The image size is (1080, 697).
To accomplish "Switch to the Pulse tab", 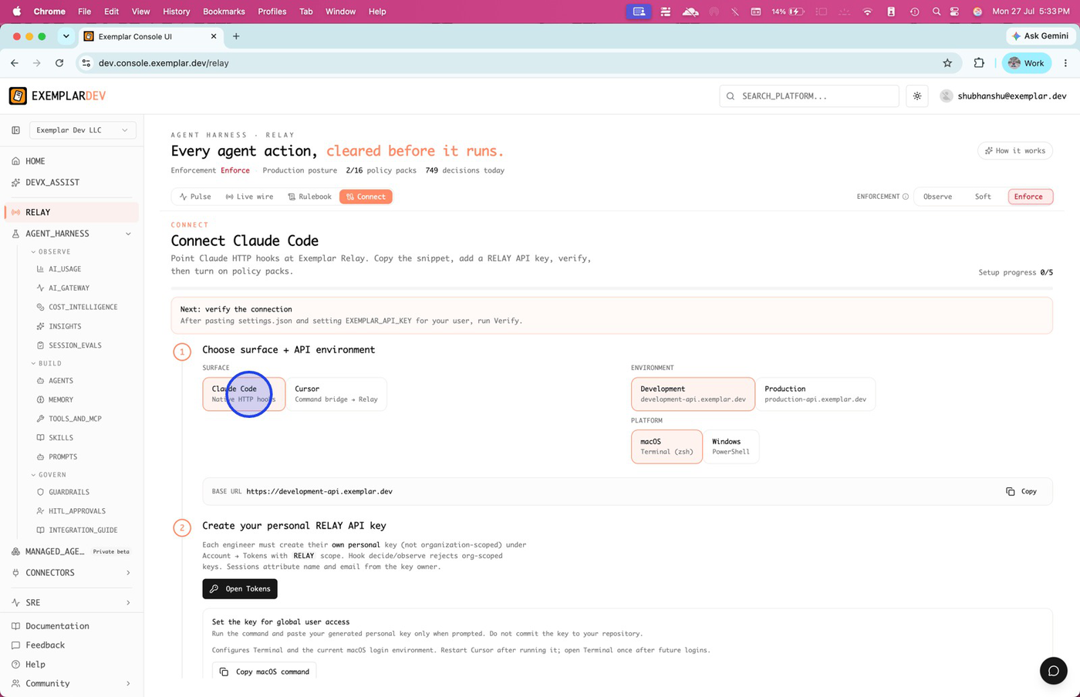I will [195, 197].
